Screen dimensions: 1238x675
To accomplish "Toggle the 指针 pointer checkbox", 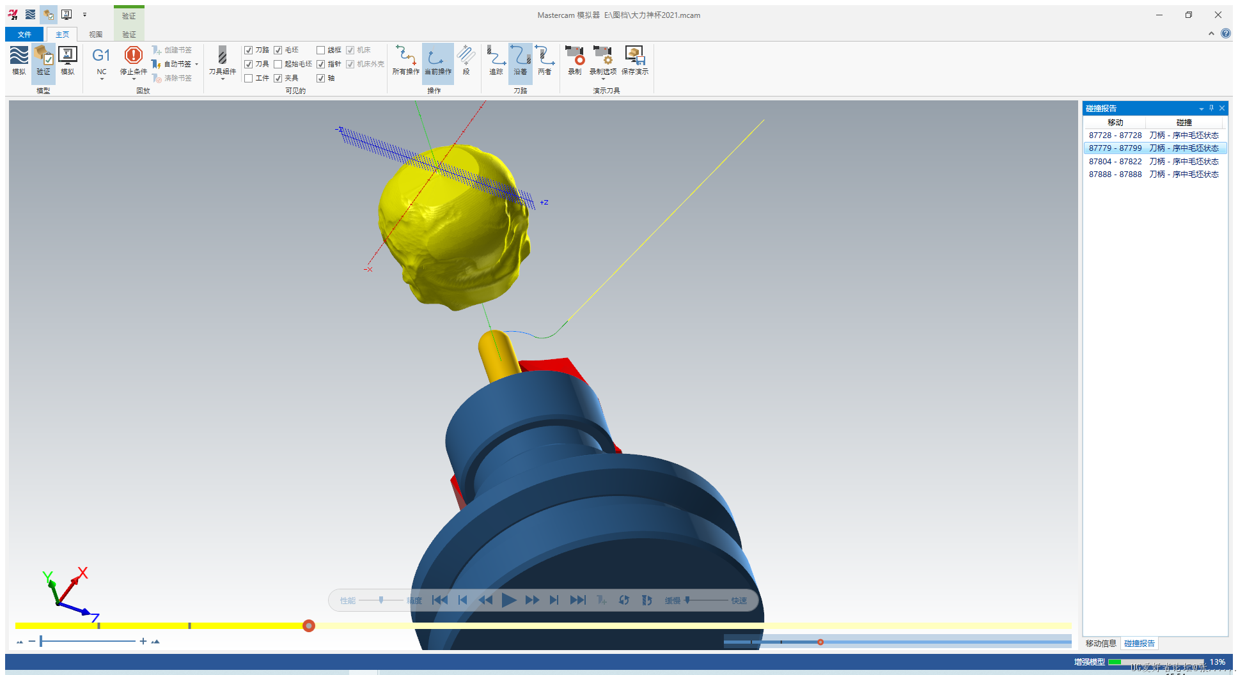I will tap(321, 64).
